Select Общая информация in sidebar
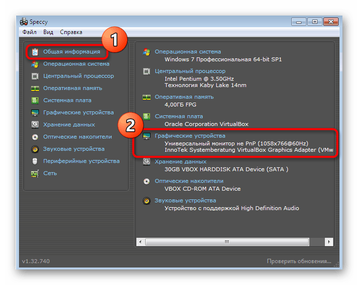The image size is (358, 285). [x=72, y=52]
